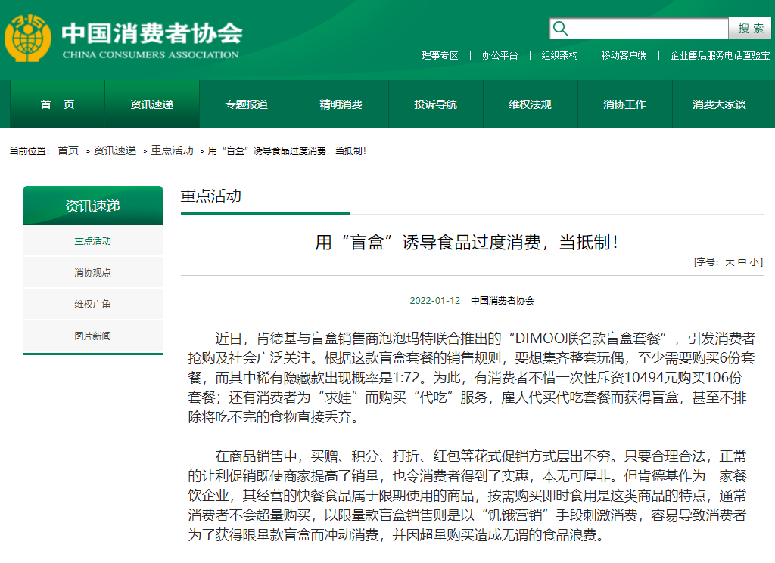This screenshot has height=563, width=775.
Task: Click the China Consumers Association 315 logo
Action: (x=28, y=38)
